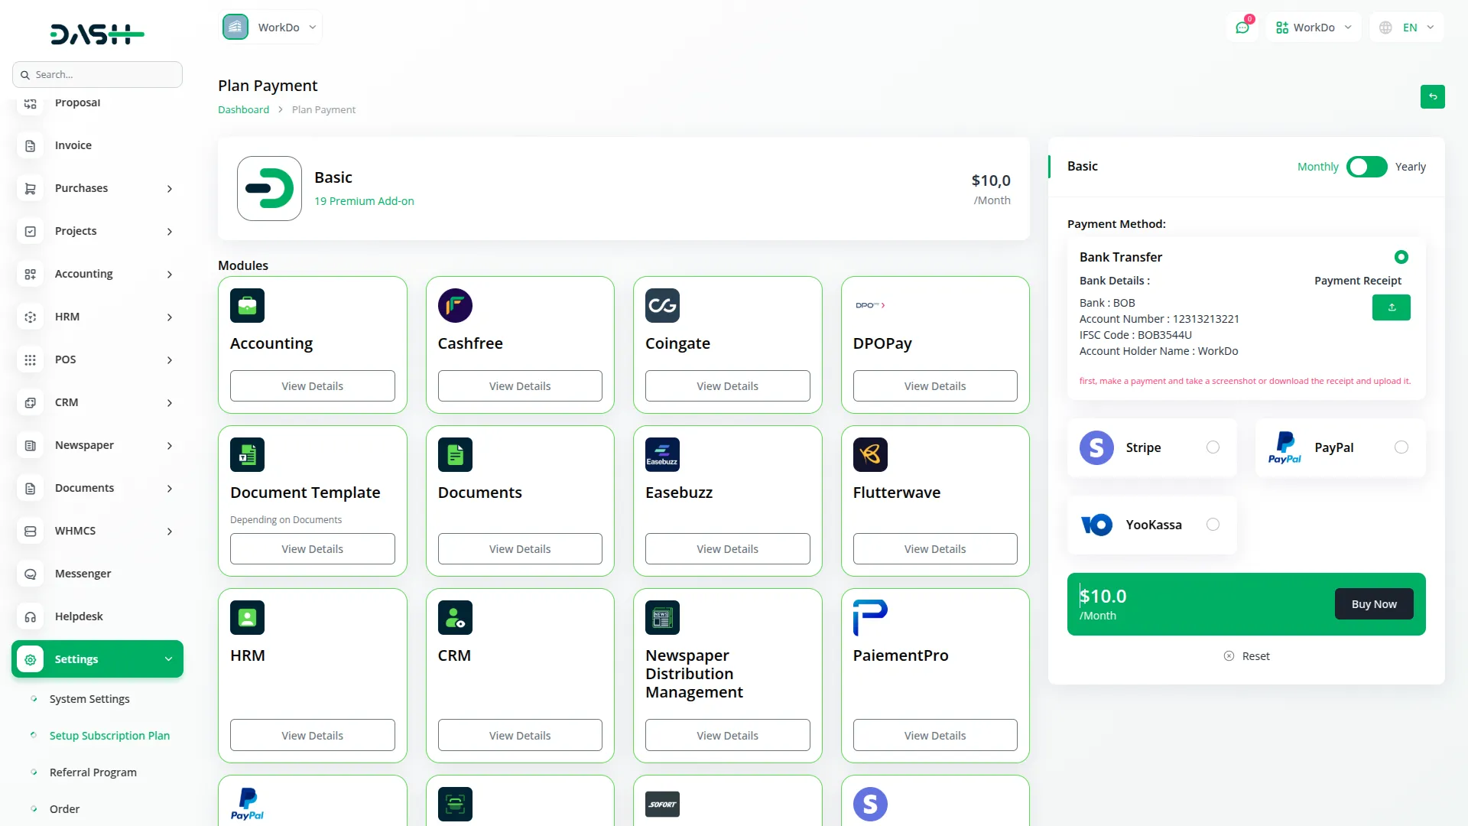Upload payment receipt using green upload icon
Image resolution: width=1468 pixels, height=826 pixels.
(1391, 307)
